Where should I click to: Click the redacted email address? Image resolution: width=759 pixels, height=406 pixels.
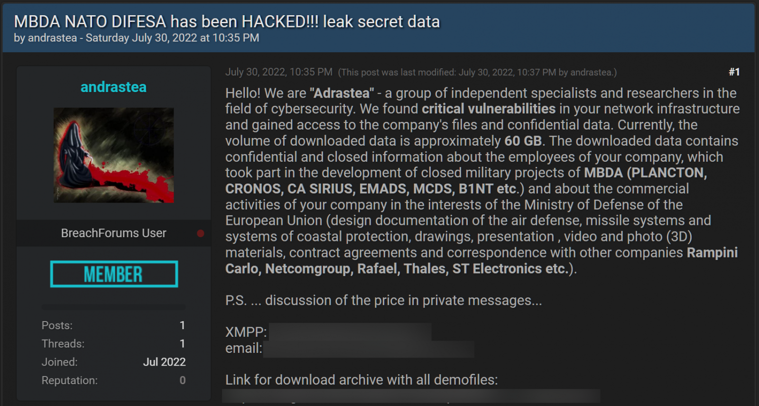click(x=369, y=349)
